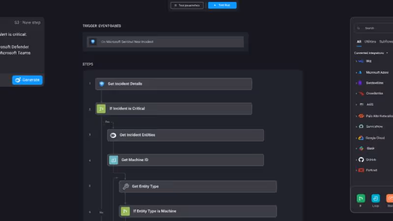Click the teal loop icon on Get Machine ID
Image resolution: width=393 pixels, height=221 pixels.
[x=113, y=160]
